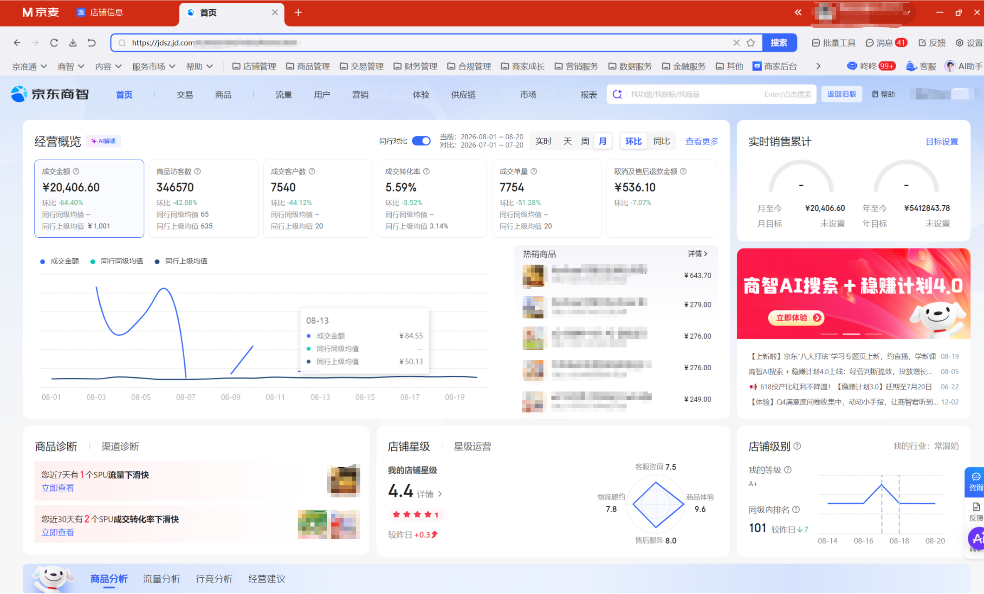This screenshot has width=984, height=594.
Task: Click the AI search icon in the 商智 search box
Action: click(x=617, y=94)
